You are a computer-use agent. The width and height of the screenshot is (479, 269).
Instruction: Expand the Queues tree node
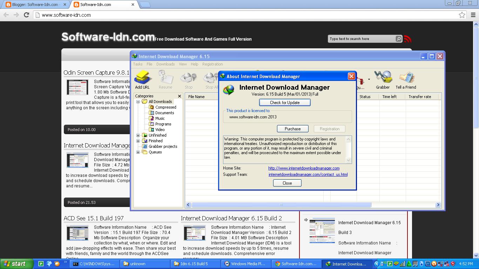pos(138,152)
